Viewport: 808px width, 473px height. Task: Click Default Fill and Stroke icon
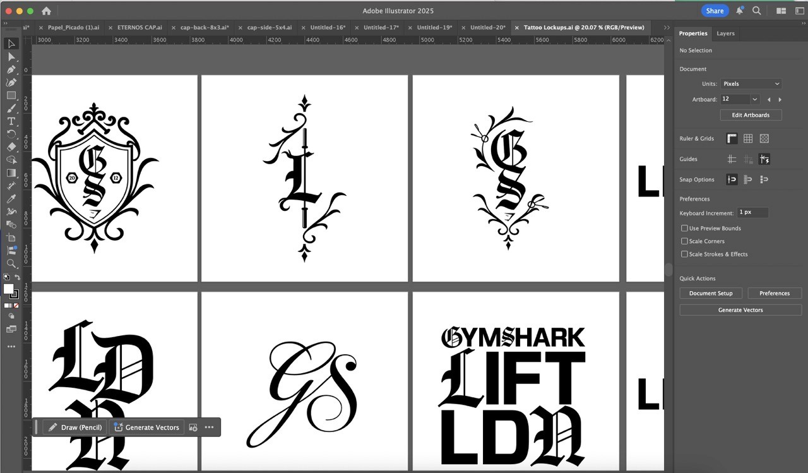(x=6, y=277)
